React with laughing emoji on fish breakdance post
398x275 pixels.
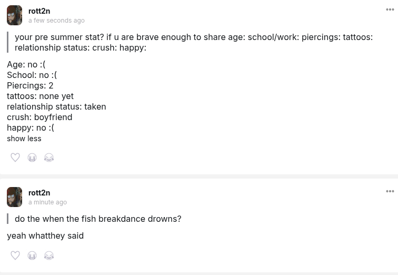[49, 256]
